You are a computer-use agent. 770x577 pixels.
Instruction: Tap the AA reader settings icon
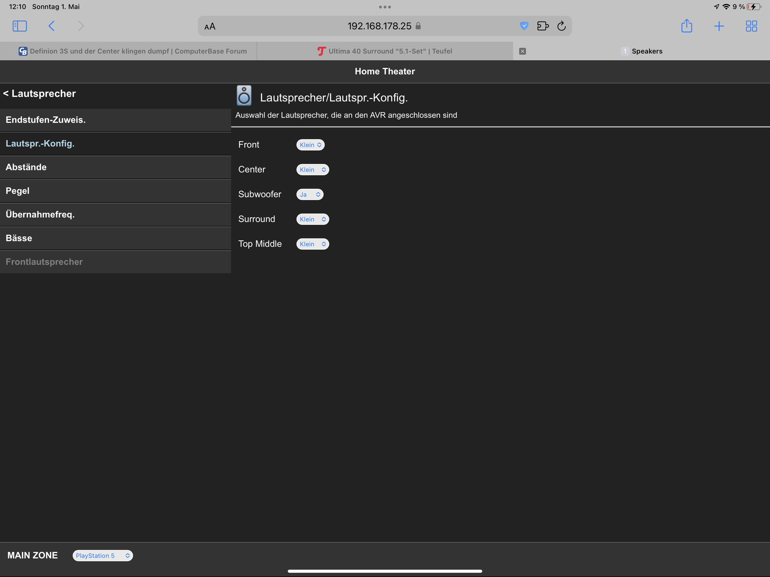(210, 26)
